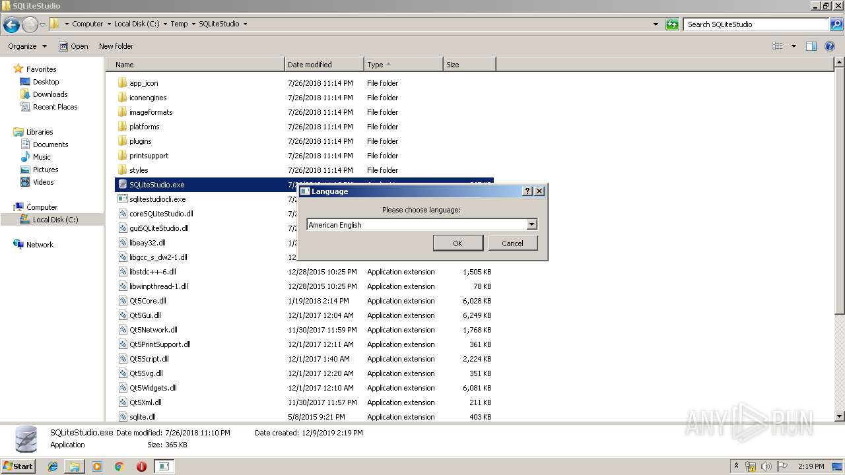845x475 pixels.
Task: Click the search magnifier icon
Action: (836, 24)
